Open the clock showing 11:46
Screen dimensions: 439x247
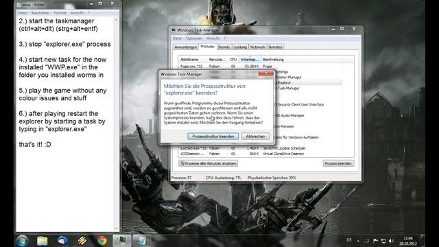coord(408,241)
